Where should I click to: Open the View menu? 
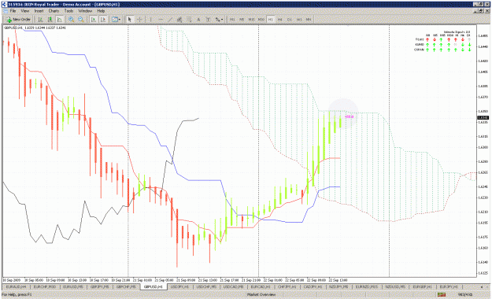coord(25,11)
